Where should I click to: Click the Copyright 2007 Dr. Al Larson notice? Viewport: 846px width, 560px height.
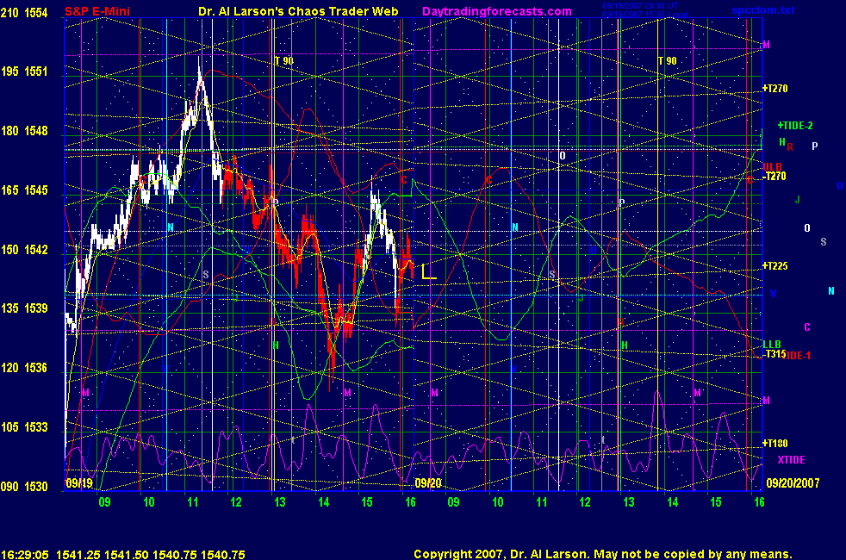[x=603, y=554]
